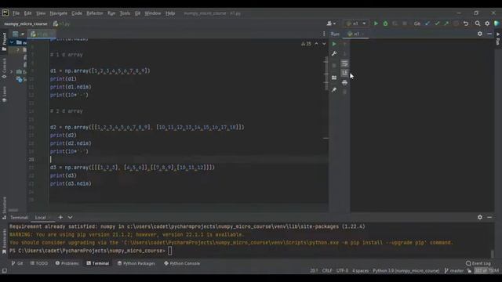The image size is (502, 282).
Task: Open the Tools menu
Action: 125,13
